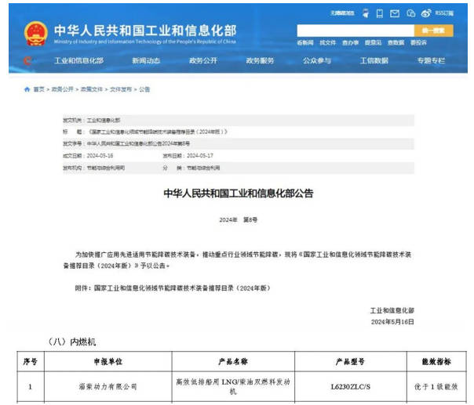Click the 序号 column header
Screen dimensions: 474x405
click(31, 361)
